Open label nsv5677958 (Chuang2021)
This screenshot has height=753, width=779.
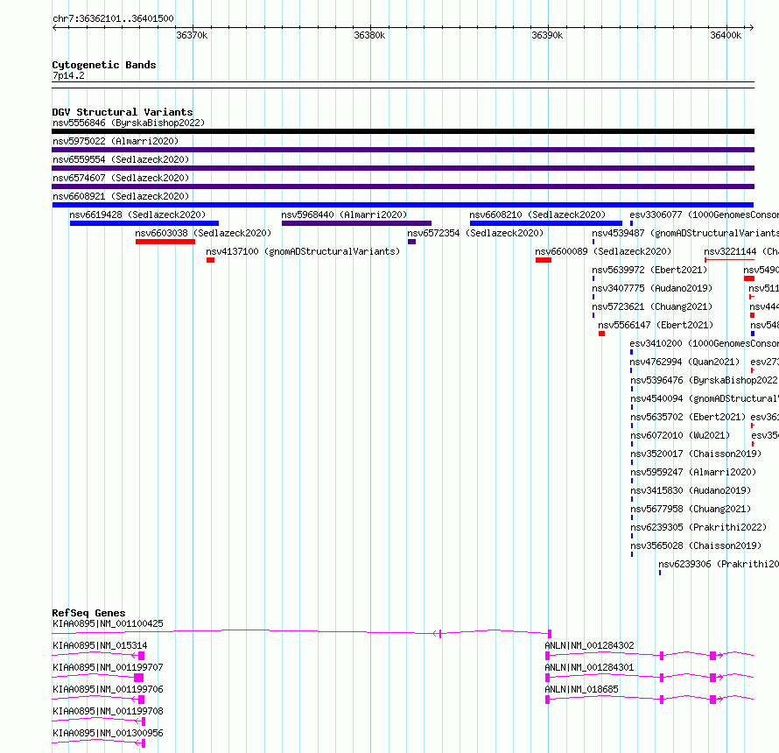691,509
